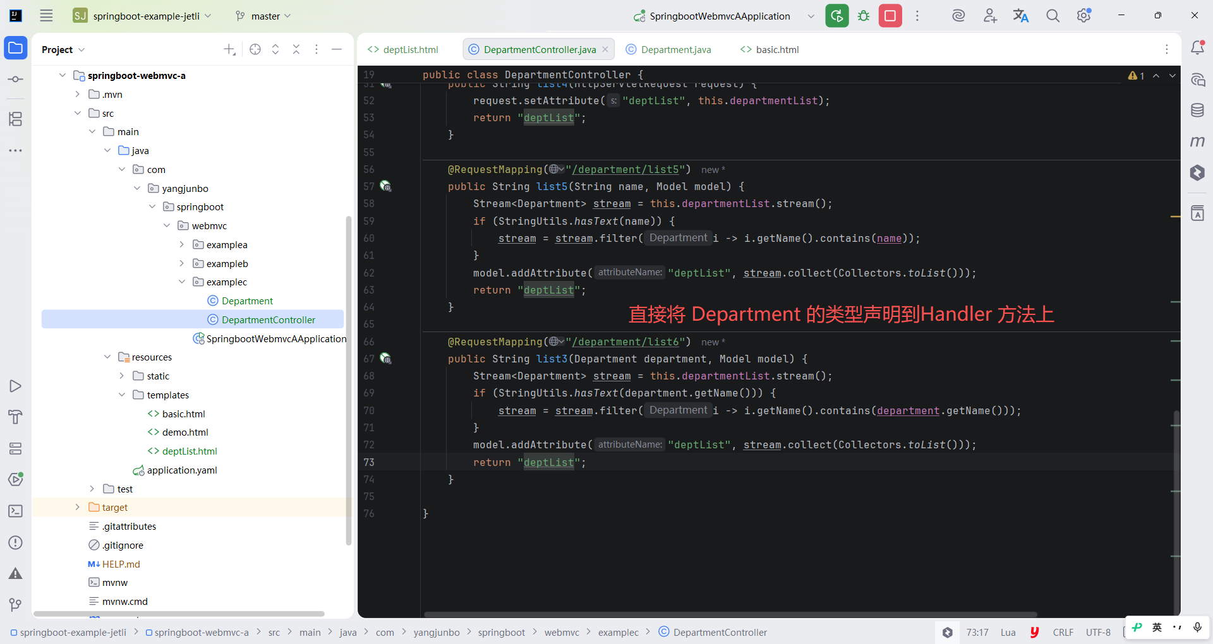Click the warning count indicator
Viewport: 1213px width, 644px height.
(x=1137, y=76)
